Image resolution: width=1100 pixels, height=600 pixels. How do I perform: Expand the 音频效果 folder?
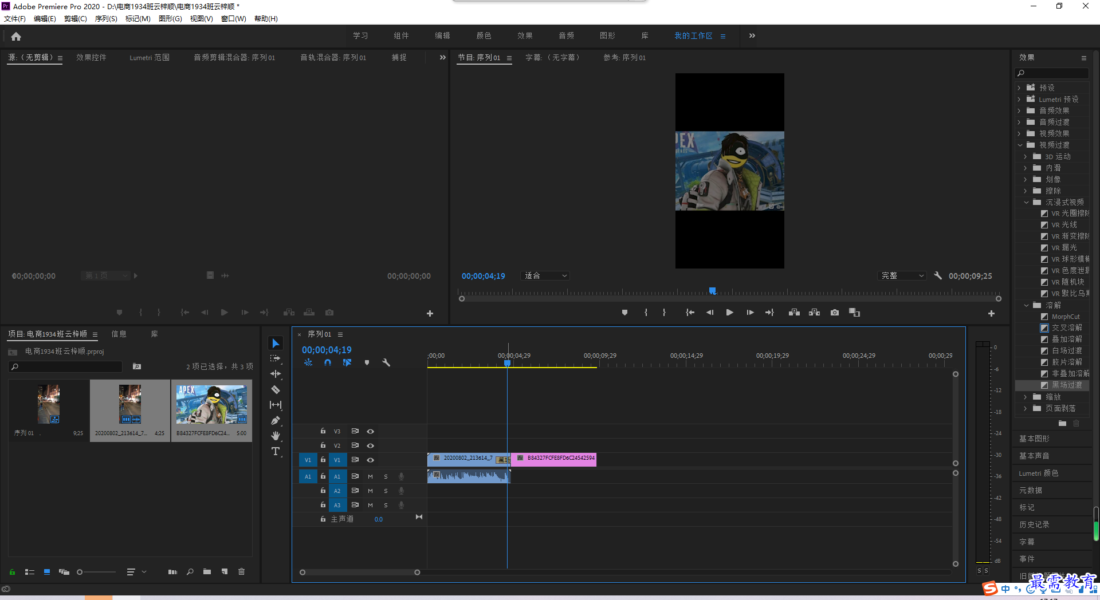tap(1019, 110)
